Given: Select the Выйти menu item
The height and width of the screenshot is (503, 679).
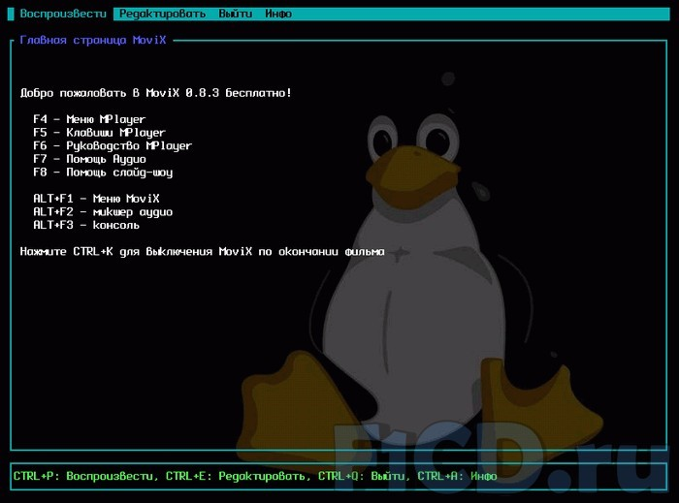Looking at the screenshot, I should click(x=235, y=14).
